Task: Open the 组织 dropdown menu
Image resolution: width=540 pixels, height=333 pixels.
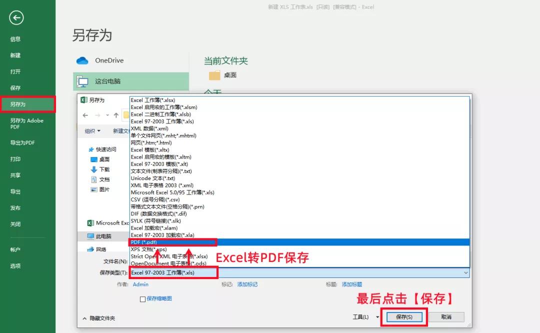Action: 92,131
